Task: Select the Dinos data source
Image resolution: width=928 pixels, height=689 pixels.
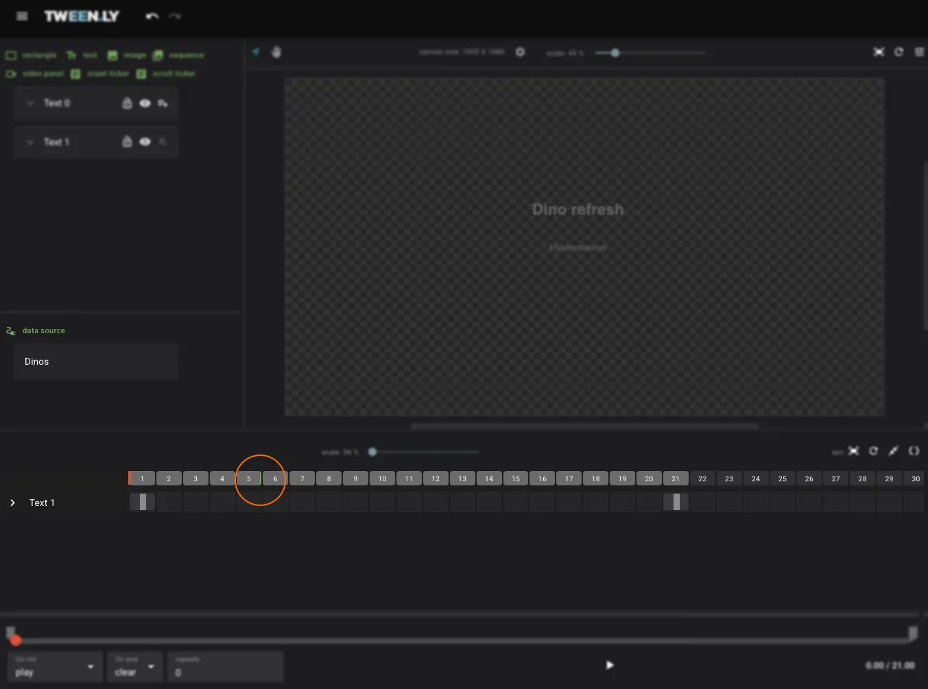Action: 95,361
